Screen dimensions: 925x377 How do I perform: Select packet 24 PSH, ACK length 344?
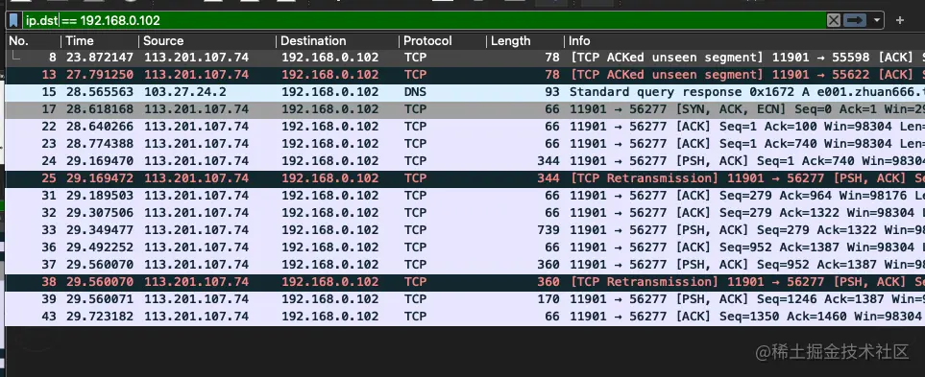point(465,161)
